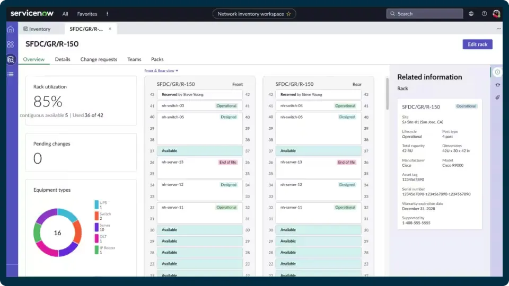Open the graduation cap icon in right rail
This screenshot has width=509, height=286.
point(497,85)
